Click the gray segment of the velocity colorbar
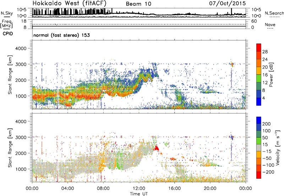This screenshot has width=284, height=196. click(259, 148)
